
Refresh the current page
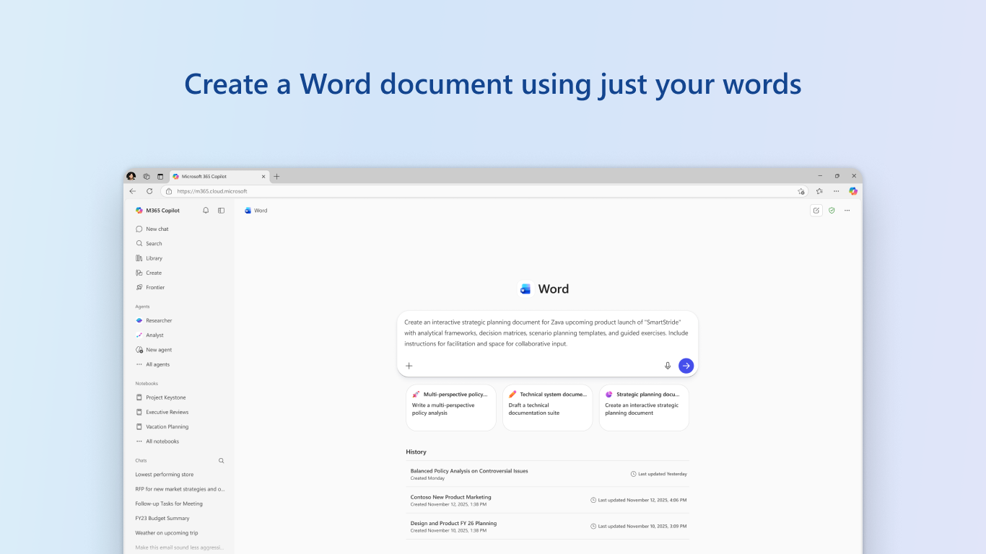click(x=149, y=191)
